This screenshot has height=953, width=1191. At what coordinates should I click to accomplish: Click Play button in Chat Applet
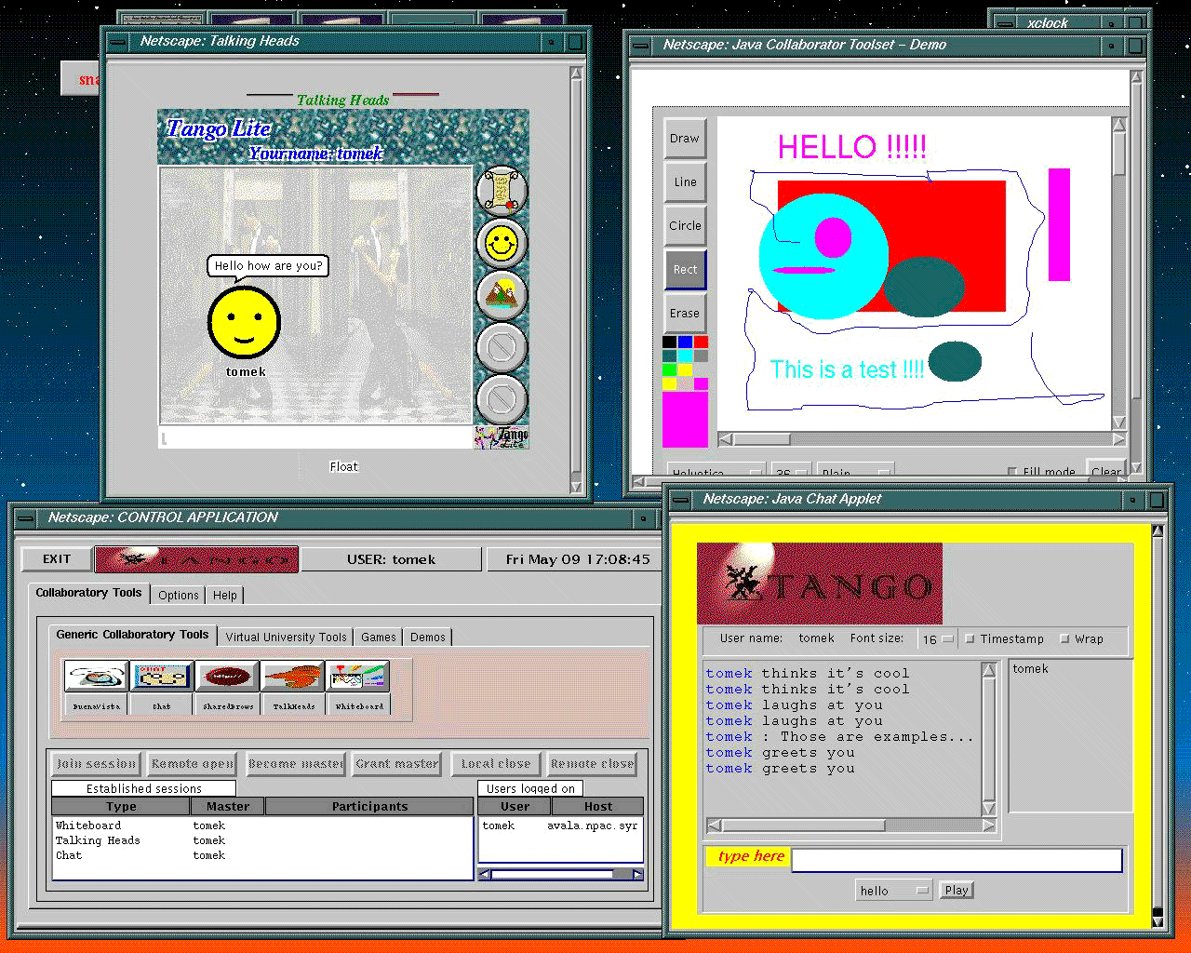(957, 891)
